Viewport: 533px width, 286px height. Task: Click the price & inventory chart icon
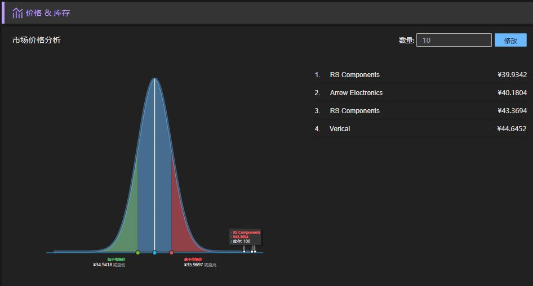[x=17, y=13]
